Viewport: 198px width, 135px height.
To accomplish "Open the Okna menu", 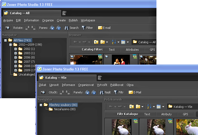I will coord(130,85).
